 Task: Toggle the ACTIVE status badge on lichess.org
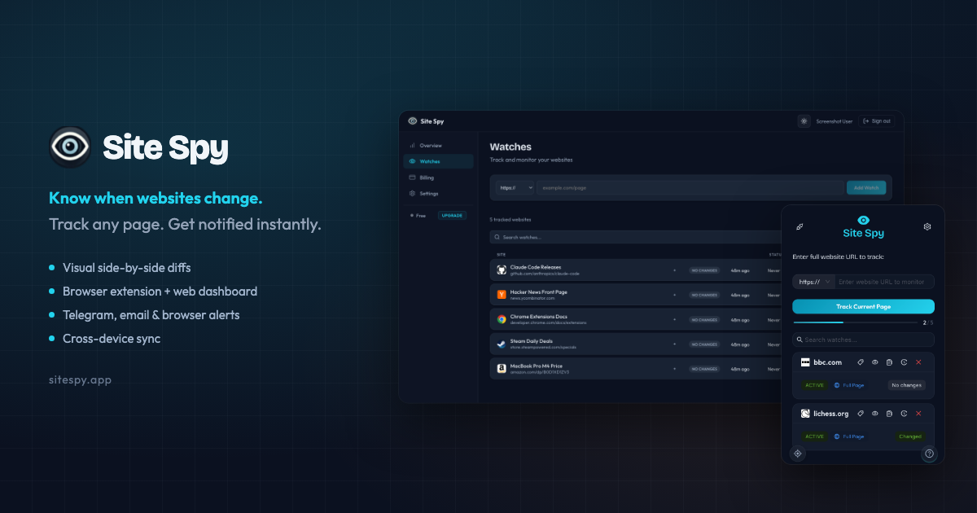click(814, 436)
